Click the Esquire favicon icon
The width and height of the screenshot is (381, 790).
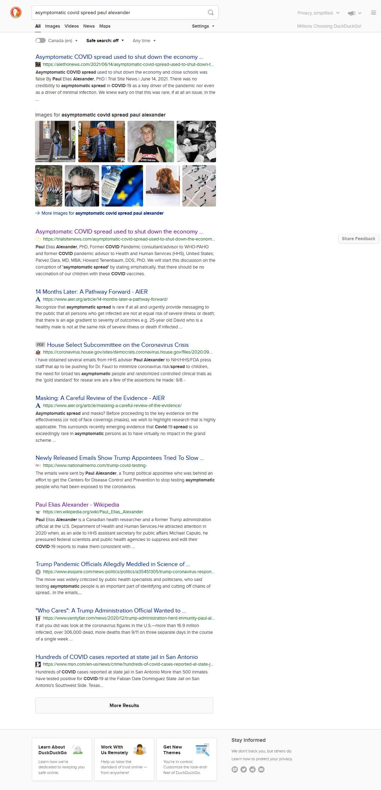point(38,572)
